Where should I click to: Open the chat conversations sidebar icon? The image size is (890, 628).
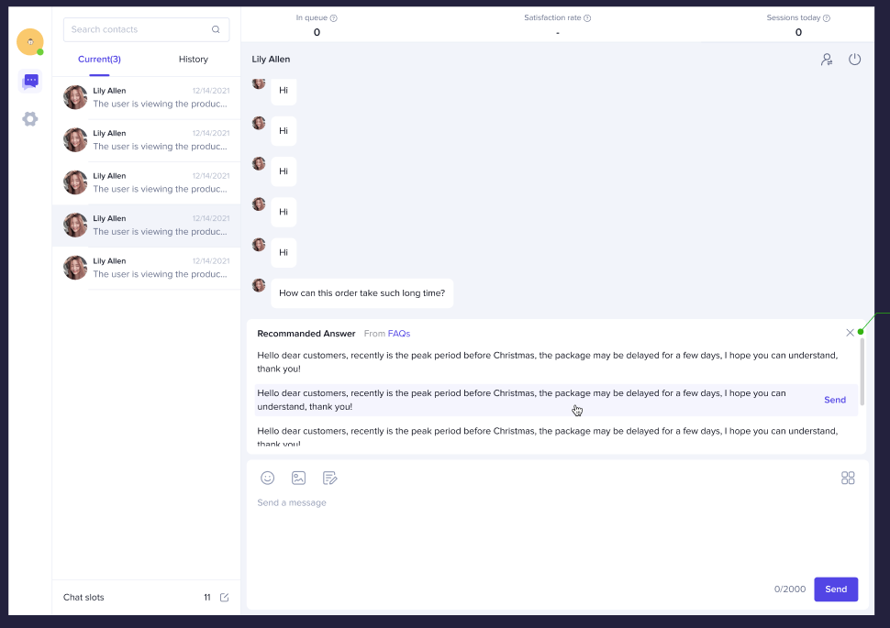click(x=30, y=81)
